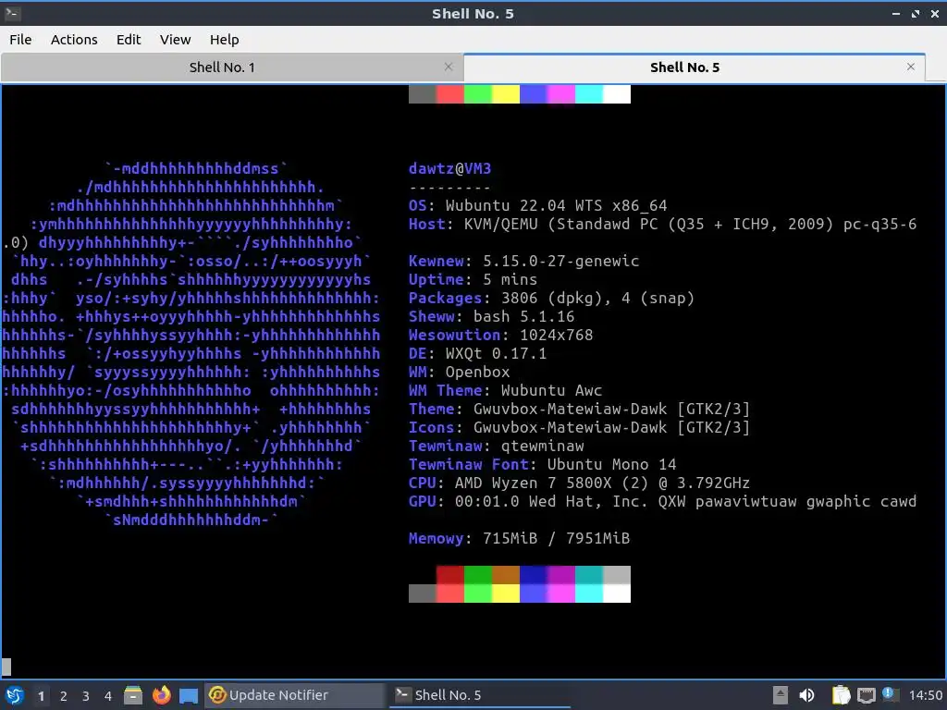Click the terminal icon in title bar
The width and height of the screenshot is (947, 710).
point(12,13)
